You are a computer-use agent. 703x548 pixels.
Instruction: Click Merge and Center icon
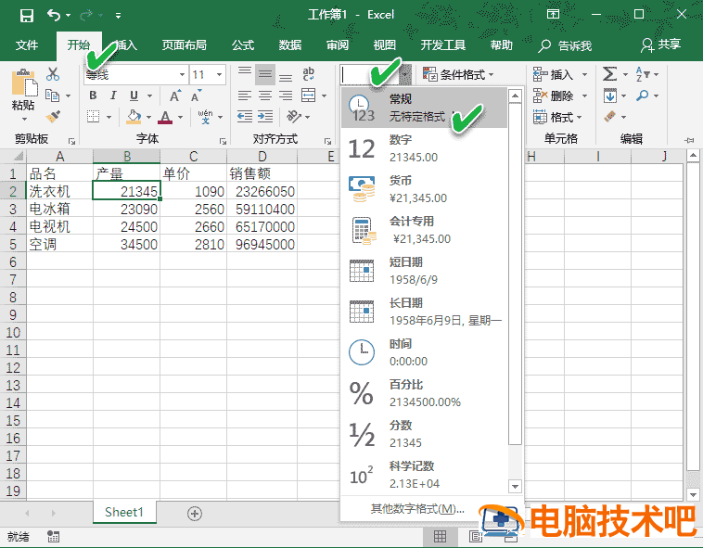(309, 96)
